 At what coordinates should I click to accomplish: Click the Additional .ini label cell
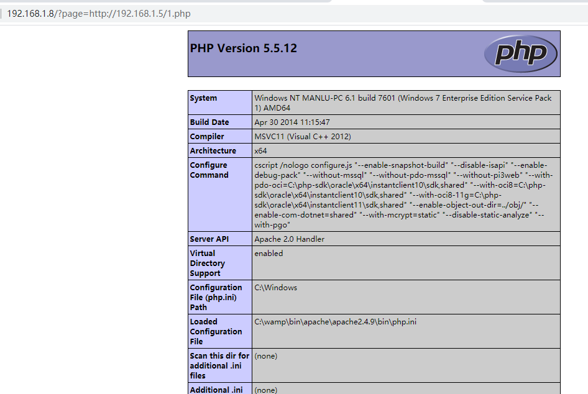220,389
